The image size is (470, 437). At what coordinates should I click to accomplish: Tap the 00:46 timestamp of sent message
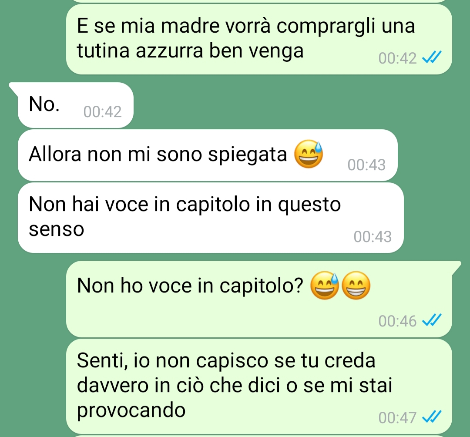click(397, 321)
